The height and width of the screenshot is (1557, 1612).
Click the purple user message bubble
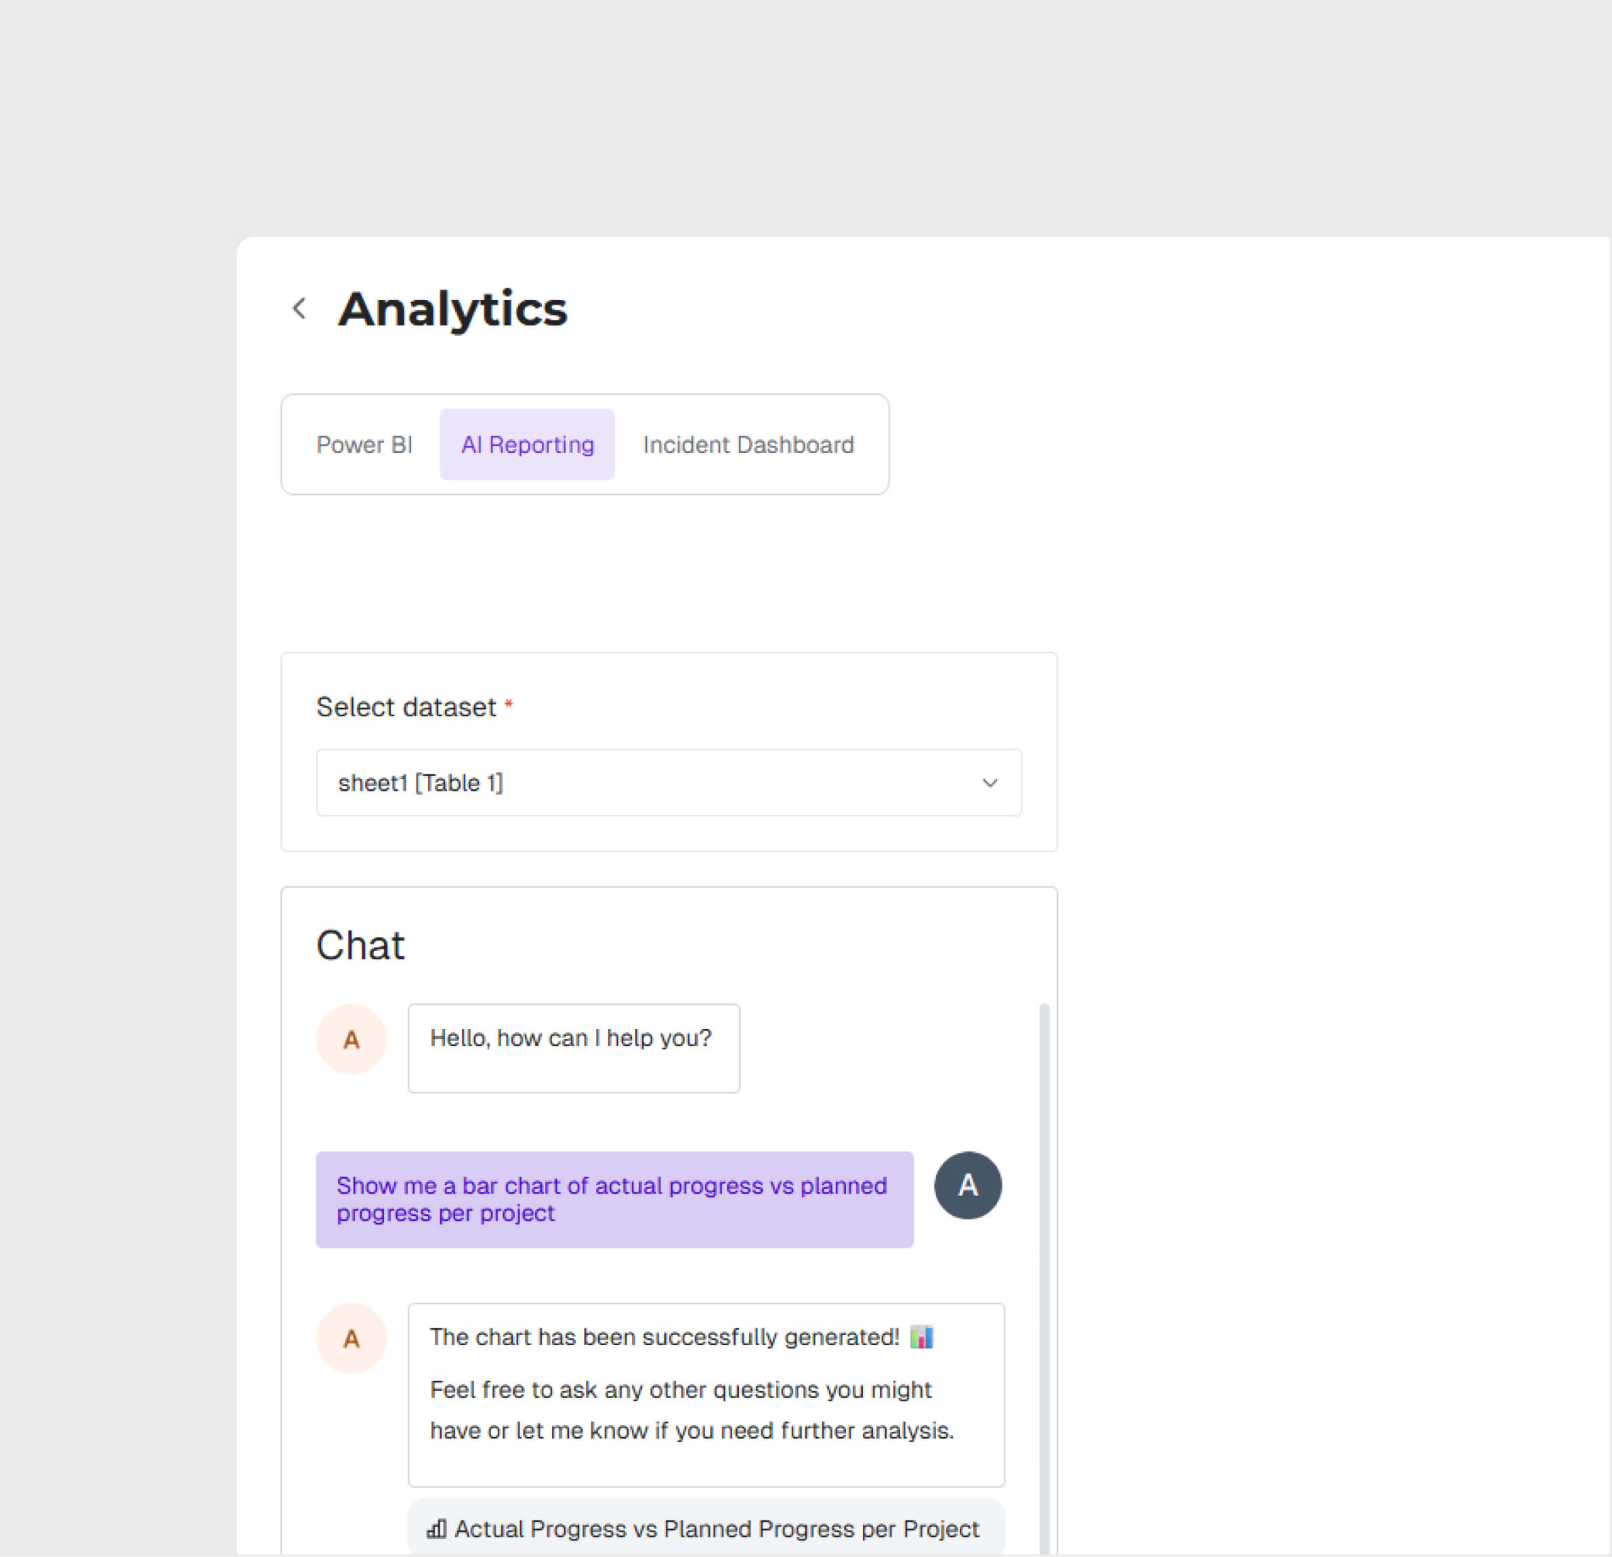pos(614,1200)
